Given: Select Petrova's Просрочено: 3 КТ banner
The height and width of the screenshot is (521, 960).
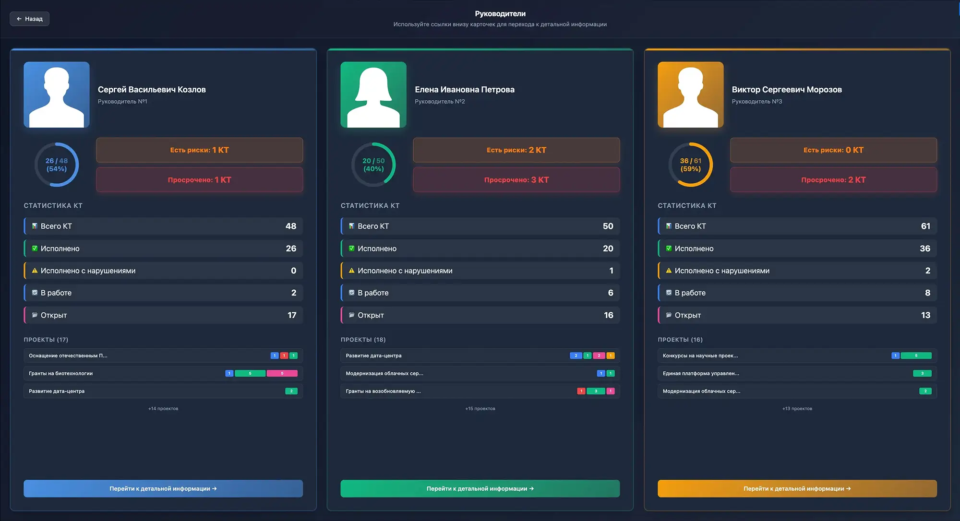Looking at the screenshot, I should (x=516, y=180).
